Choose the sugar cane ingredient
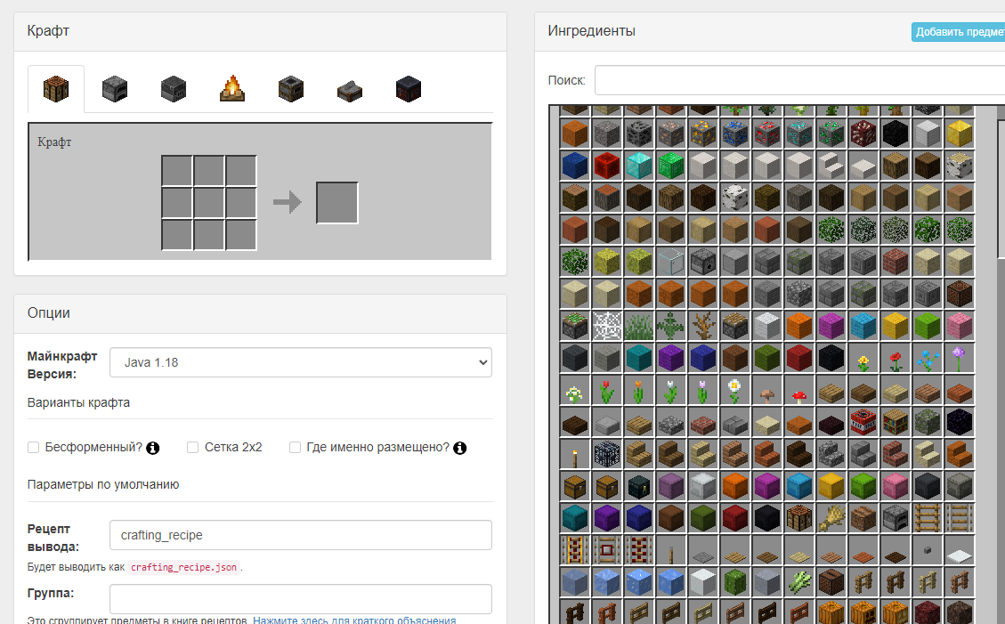 (798, 581)
